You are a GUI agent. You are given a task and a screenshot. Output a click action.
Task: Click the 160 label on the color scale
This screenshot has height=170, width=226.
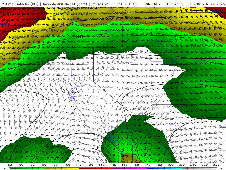(x=136, y=165)
